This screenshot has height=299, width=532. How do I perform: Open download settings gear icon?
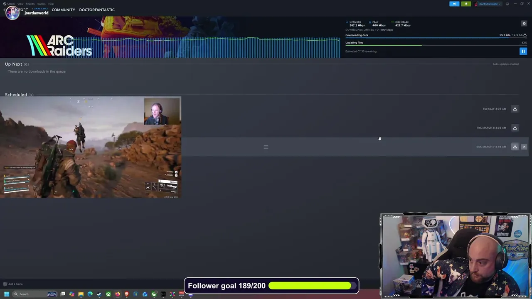coord(524,24)
